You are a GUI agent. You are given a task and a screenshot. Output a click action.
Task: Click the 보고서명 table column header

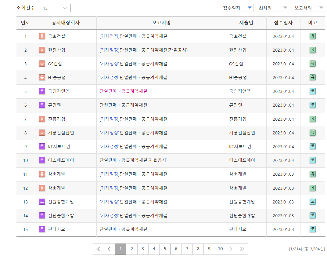[x=161, y=23]
